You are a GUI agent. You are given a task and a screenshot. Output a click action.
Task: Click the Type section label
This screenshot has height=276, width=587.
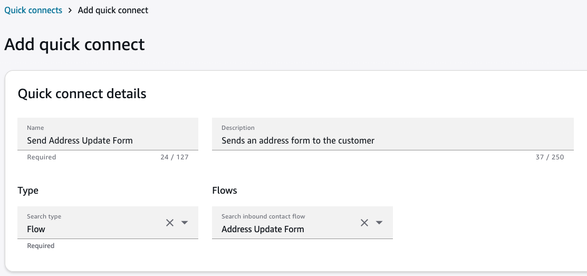[28, 191]
